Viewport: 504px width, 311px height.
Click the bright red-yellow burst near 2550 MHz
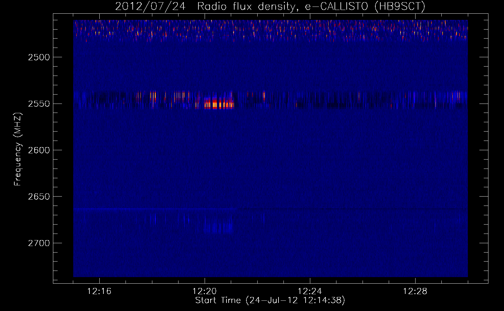click(x=219, y=103)
